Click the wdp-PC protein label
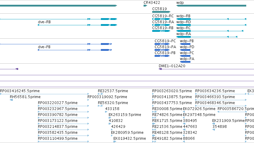This screenshot has width=254, height=143. pyautogui.click(x=187, y=53)
